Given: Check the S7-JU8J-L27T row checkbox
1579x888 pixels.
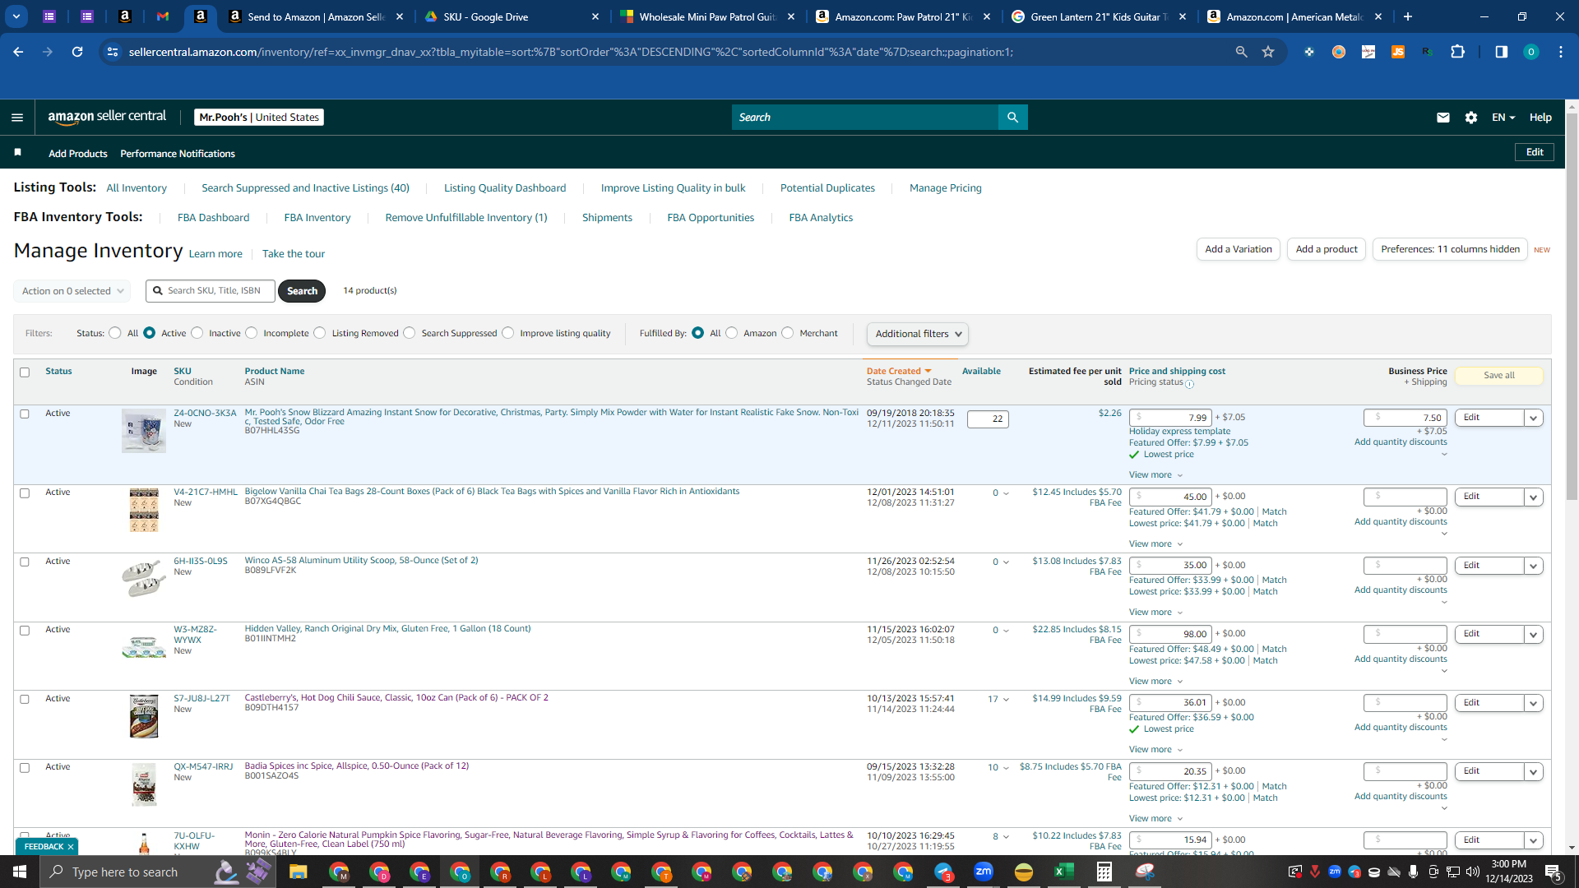Looking at the screenshot, I should pyautogui.click(x=25, y=700).
